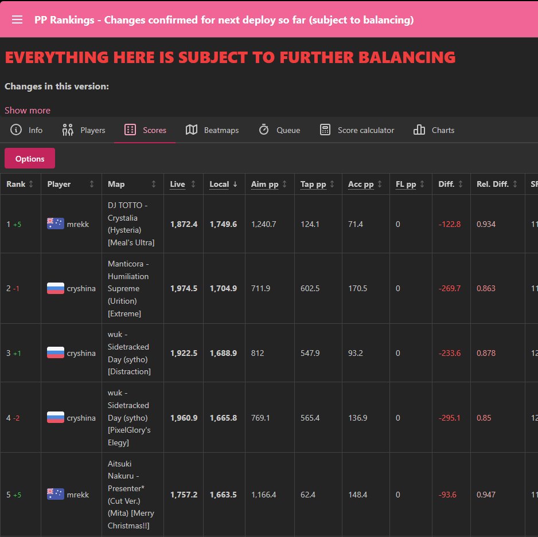The image size is (538, 537).
Task: Click map Sidetracked Day [Distraction]
Action: point(129,353)
